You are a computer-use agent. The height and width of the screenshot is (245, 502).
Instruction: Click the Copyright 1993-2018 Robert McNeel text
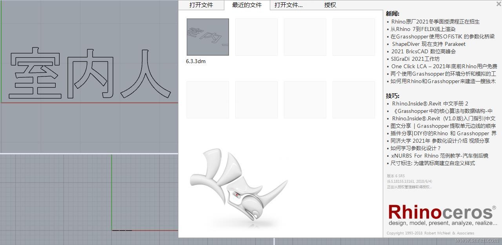tap(430, 233)
